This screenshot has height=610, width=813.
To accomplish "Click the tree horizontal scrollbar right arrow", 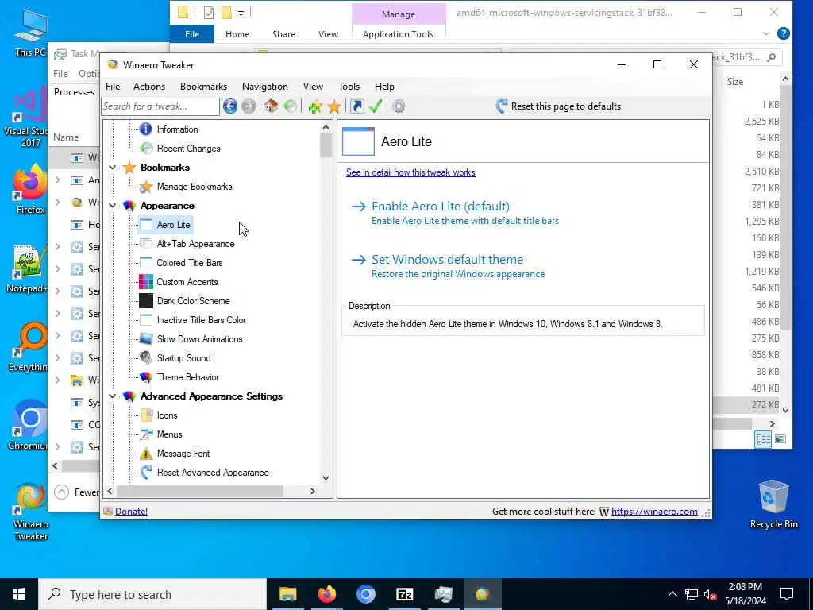I will (x=313, y=491).
